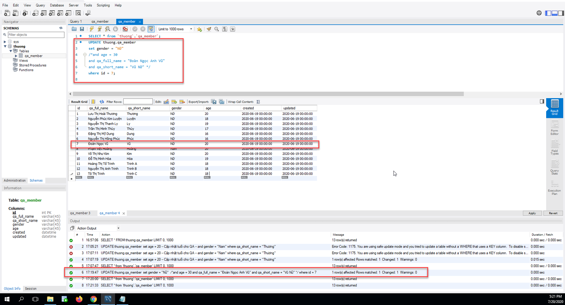
Task: Open SQL script file in new tab
Action: tap(15, 13)
